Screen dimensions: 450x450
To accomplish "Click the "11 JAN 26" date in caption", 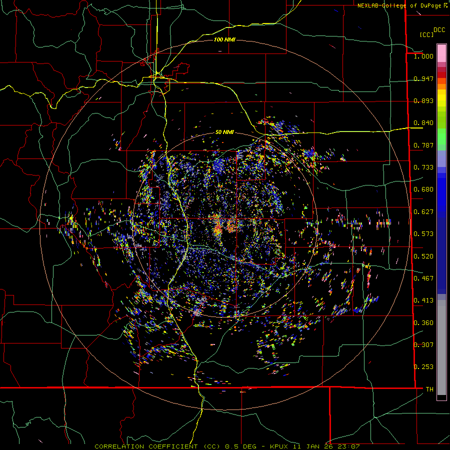I will coord(313,446).
